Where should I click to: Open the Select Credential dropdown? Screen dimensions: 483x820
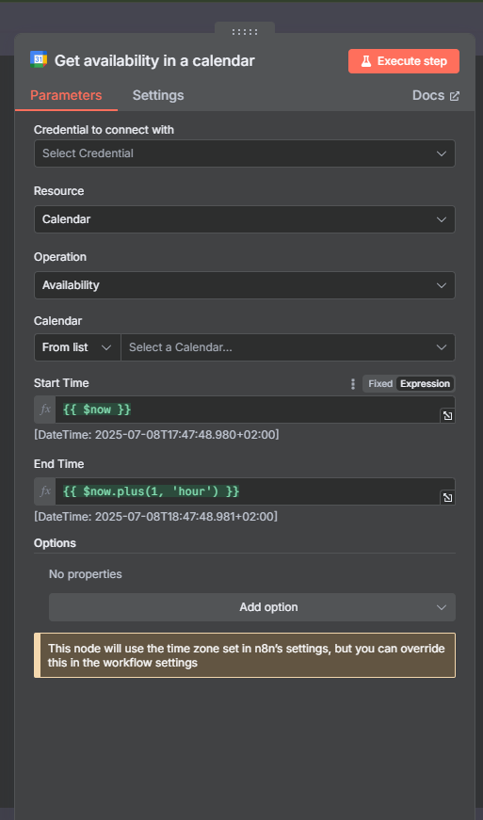pyautogui.click(x=245, y=153)
